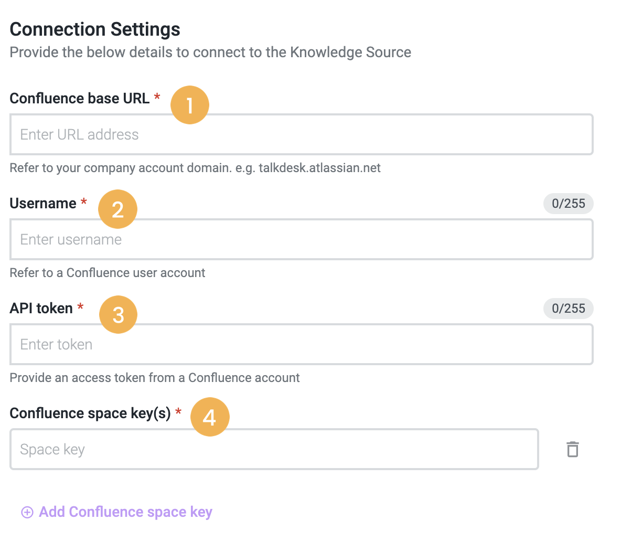Select the orange step marker numbered 4
This screenshot has width=621, height=552.
[x=210, y=417]
